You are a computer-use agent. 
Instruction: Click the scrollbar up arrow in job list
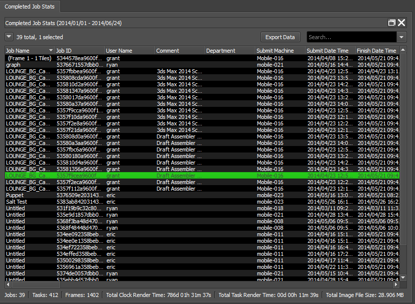(x=402, y=51)
